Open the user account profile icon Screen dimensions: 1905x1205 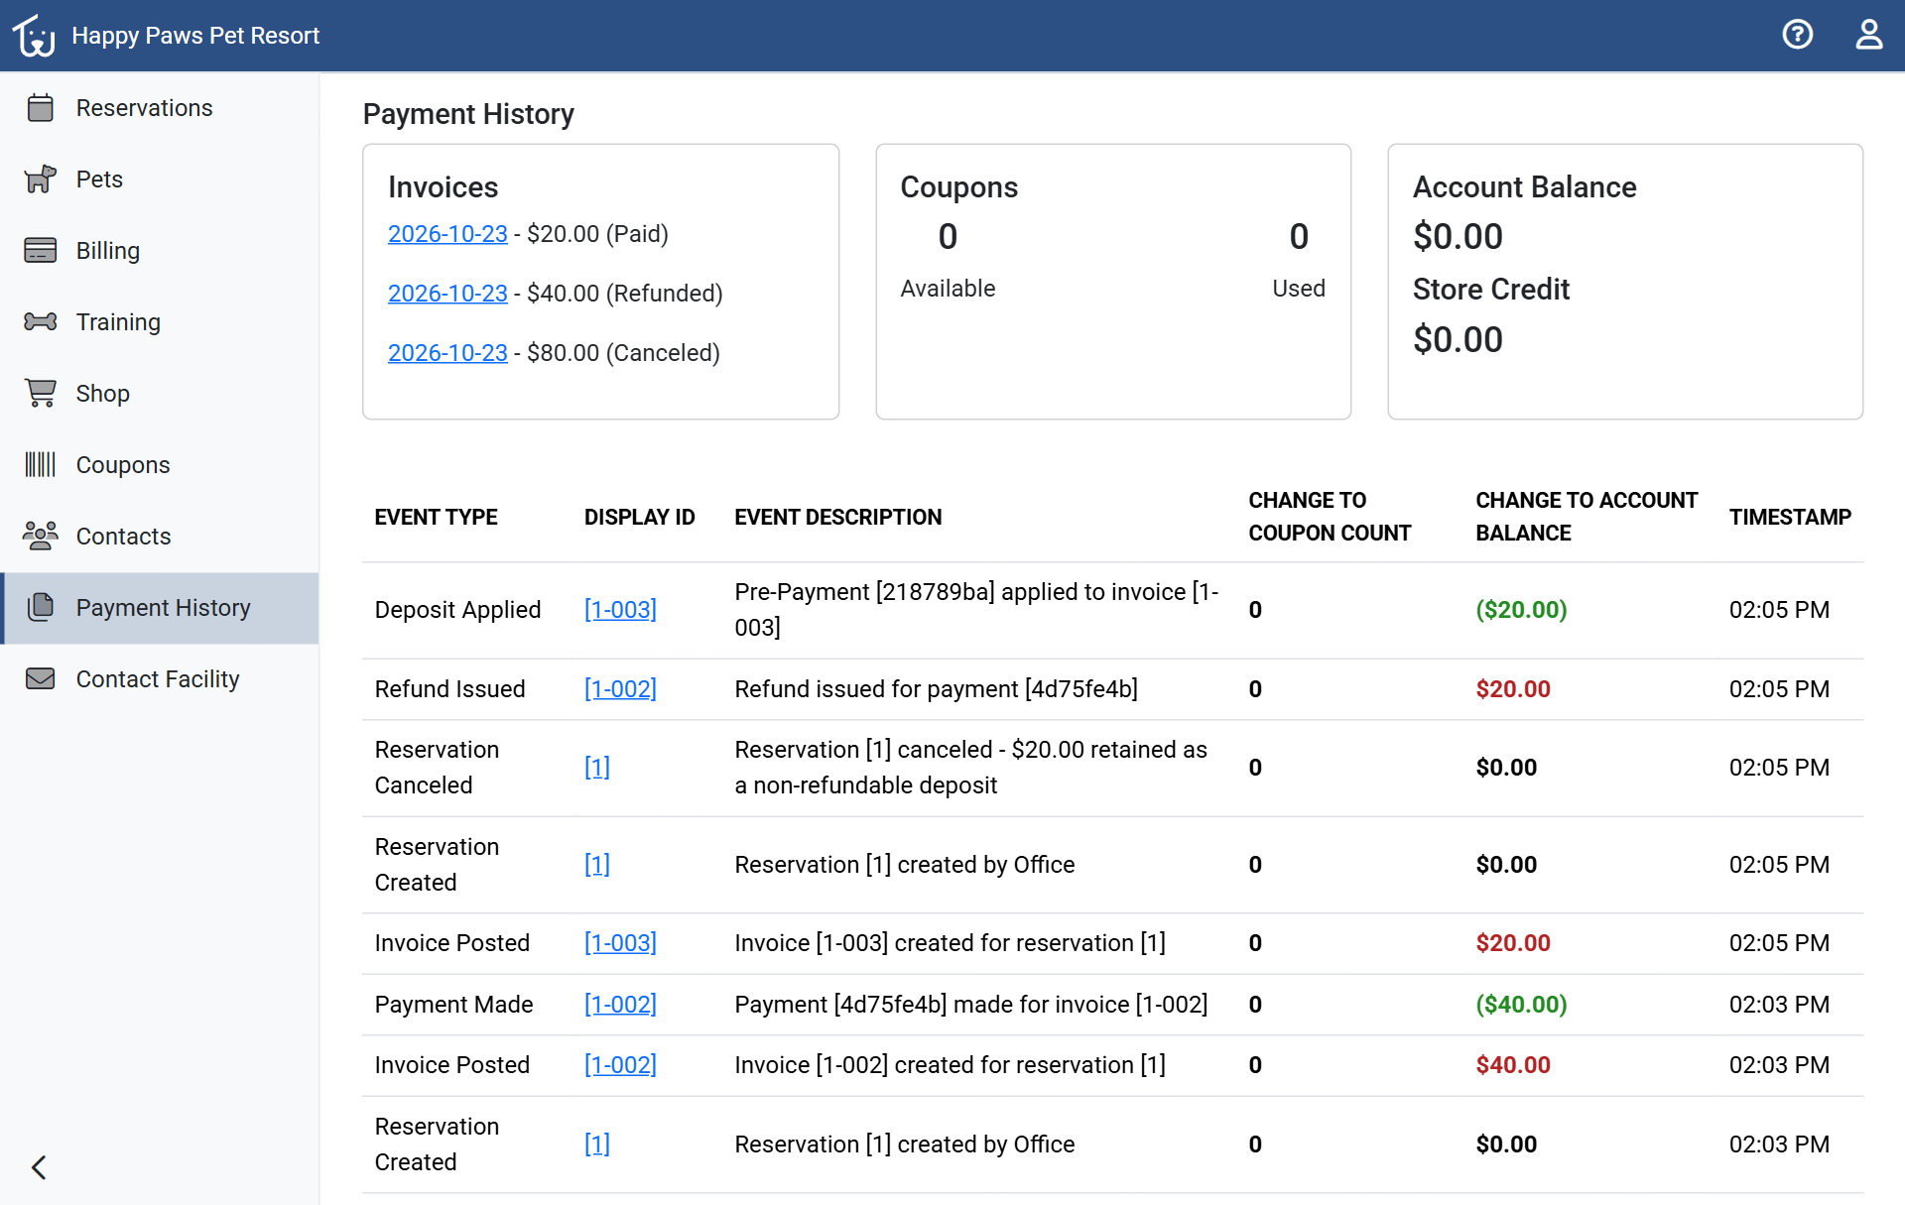[x=1868, y=35]
